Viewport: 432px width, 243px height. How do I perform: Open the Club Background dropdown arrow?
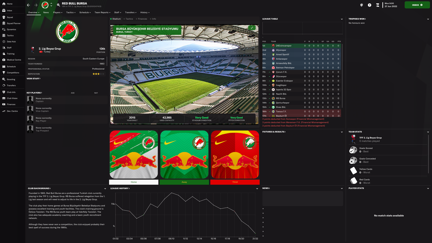[105, 188]
